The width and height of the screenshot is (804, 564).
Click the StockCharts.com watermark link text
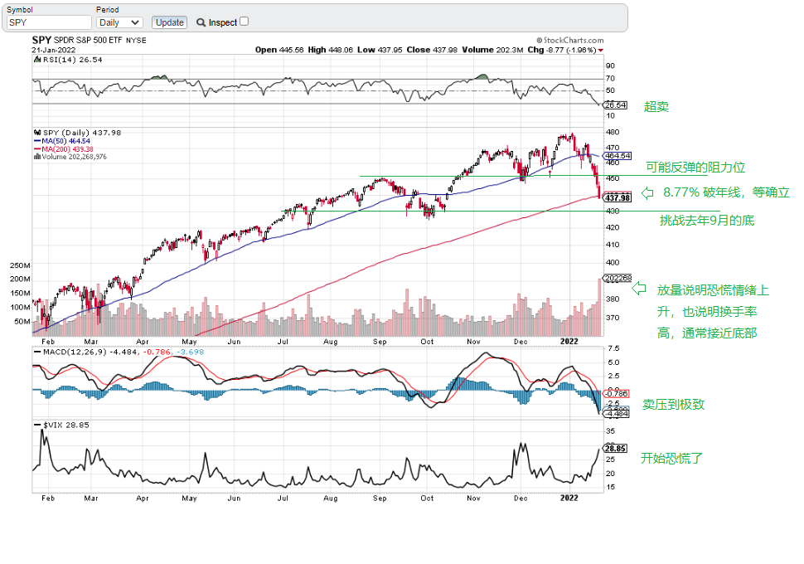(570, 40)
